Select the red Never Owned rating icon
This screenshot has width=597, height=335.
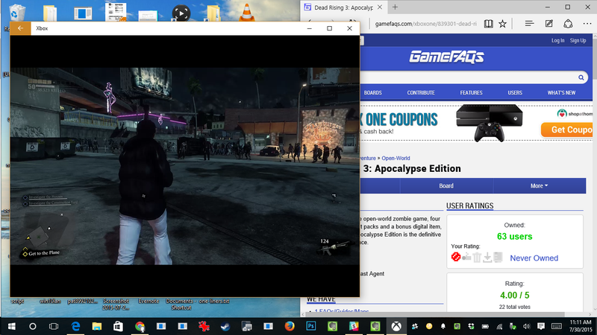455,257
